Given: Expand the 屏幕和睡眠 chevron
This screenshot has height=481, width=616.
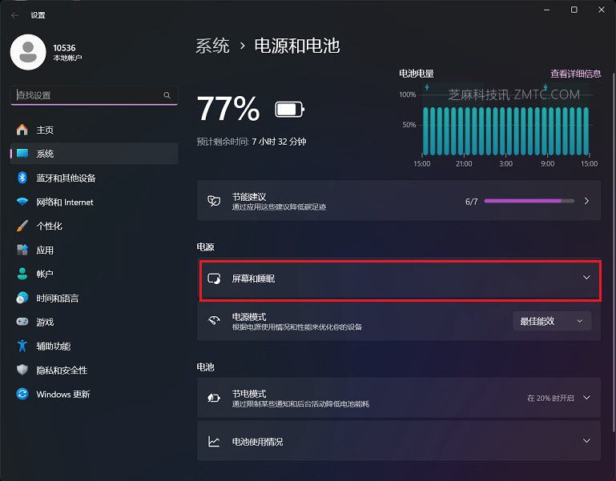Looking at the screenshot, I should pyautogui.click(x=586, y=278).
